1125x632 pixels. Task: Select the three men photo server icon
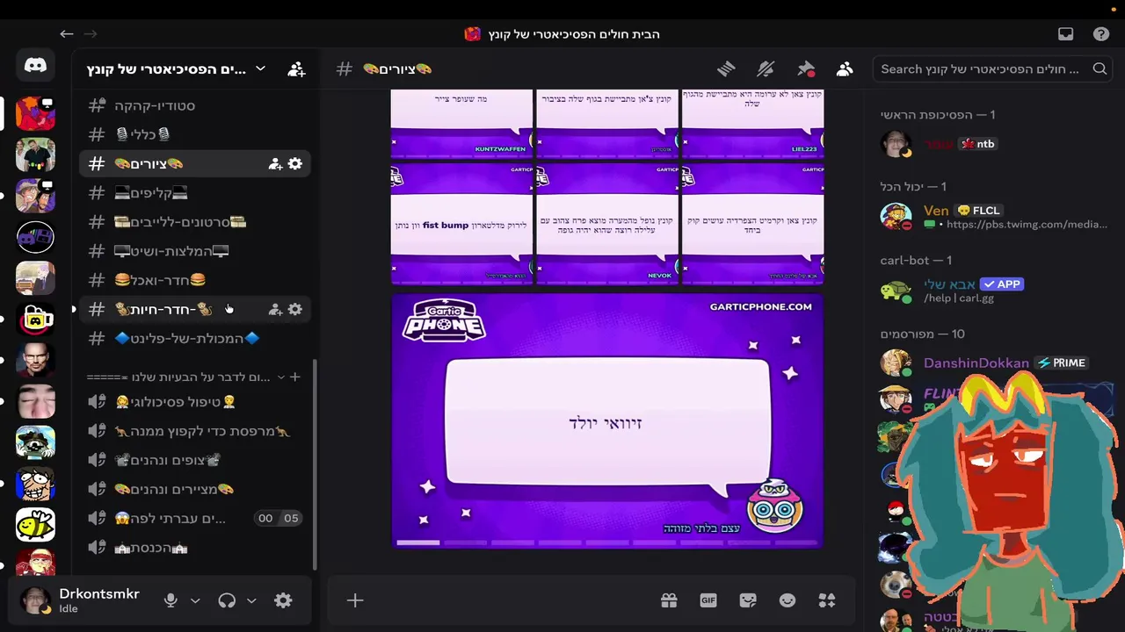point(35,155)
